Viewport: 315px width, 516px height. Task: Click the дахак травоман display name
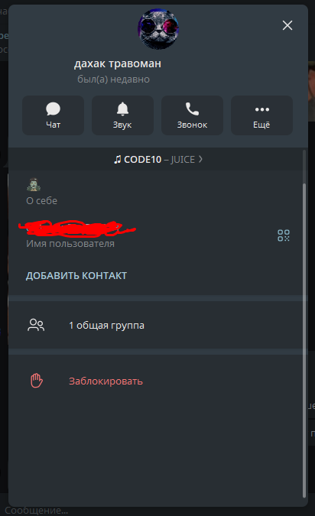118,63
